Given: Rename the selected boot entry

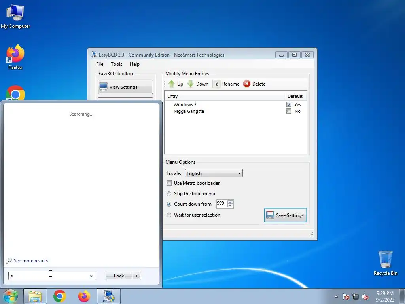Looking at the screenshot, I should click(x=226, y=84).
